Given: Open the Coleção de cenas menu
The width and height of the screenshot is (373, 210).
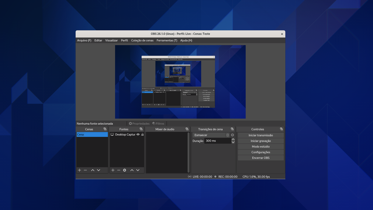Looking at the screenshot, I should click(x=142, y=40).
